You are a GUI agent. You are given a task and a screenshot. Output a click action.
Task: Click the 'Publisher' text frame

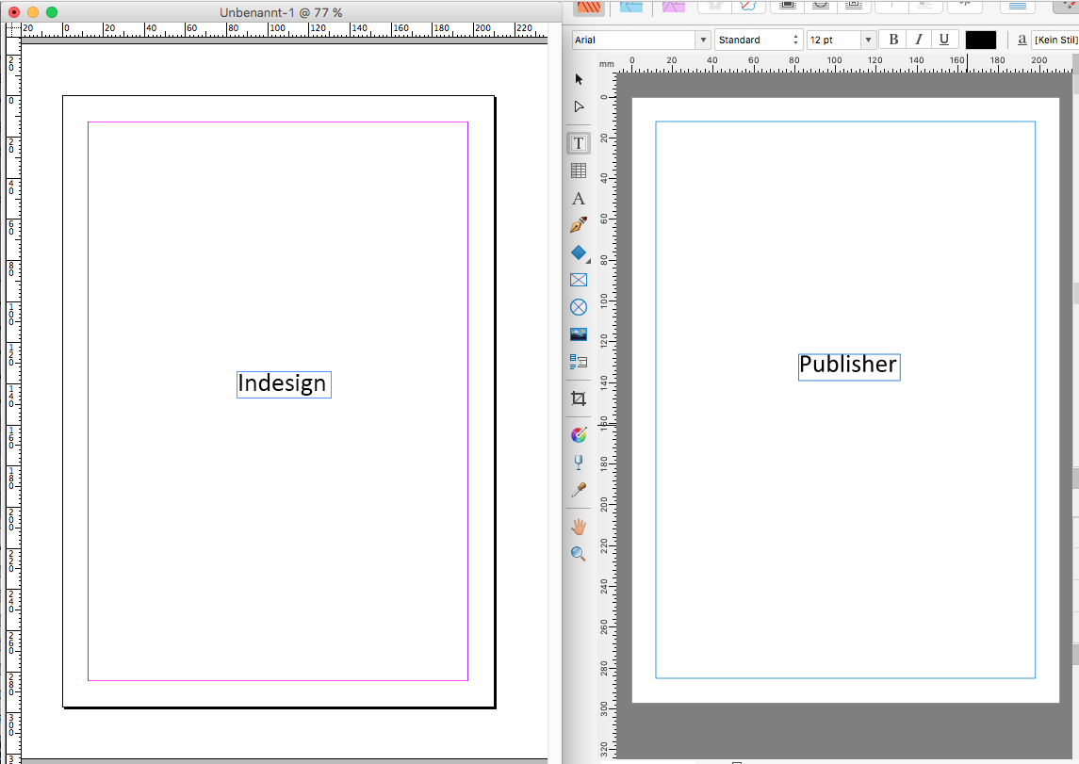[x=849, y=366]
